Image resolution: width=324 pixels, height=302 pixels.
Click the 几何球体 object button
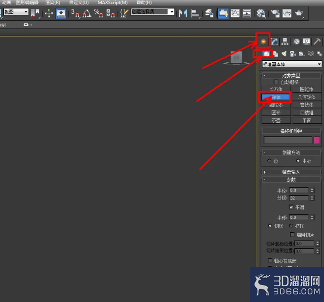[x=307, y=97]
